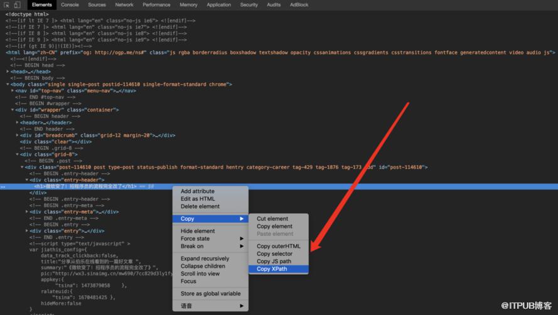This screenshot has width=558, height=315.
Task: Choose Store as global variable
Action: tap(210, 294)
